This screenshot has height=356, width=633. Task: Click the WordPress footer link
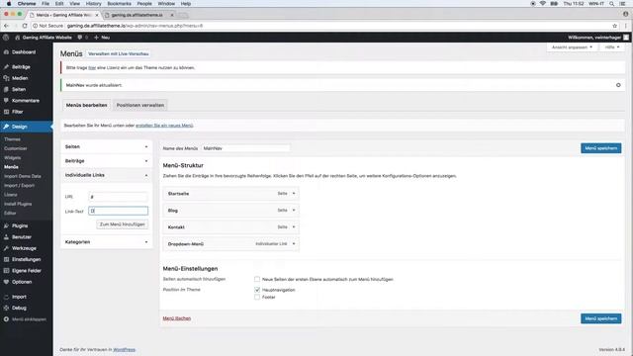(x=124, y=349)
